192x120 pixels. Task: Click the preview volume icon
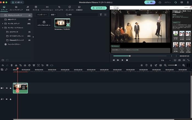(184, 60)
